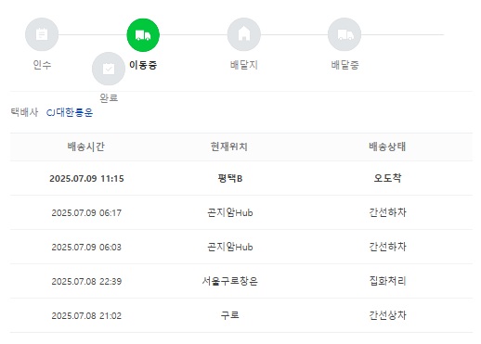Viewport: 481px width, 344px height.
Task: Click the 완료 checkmark calendar icon
Action: [x=109, y=69]
